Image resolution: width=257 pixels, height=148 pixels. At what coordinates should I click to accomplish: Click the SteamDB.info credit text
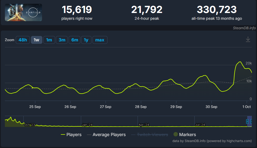click(x=244, y=28)
